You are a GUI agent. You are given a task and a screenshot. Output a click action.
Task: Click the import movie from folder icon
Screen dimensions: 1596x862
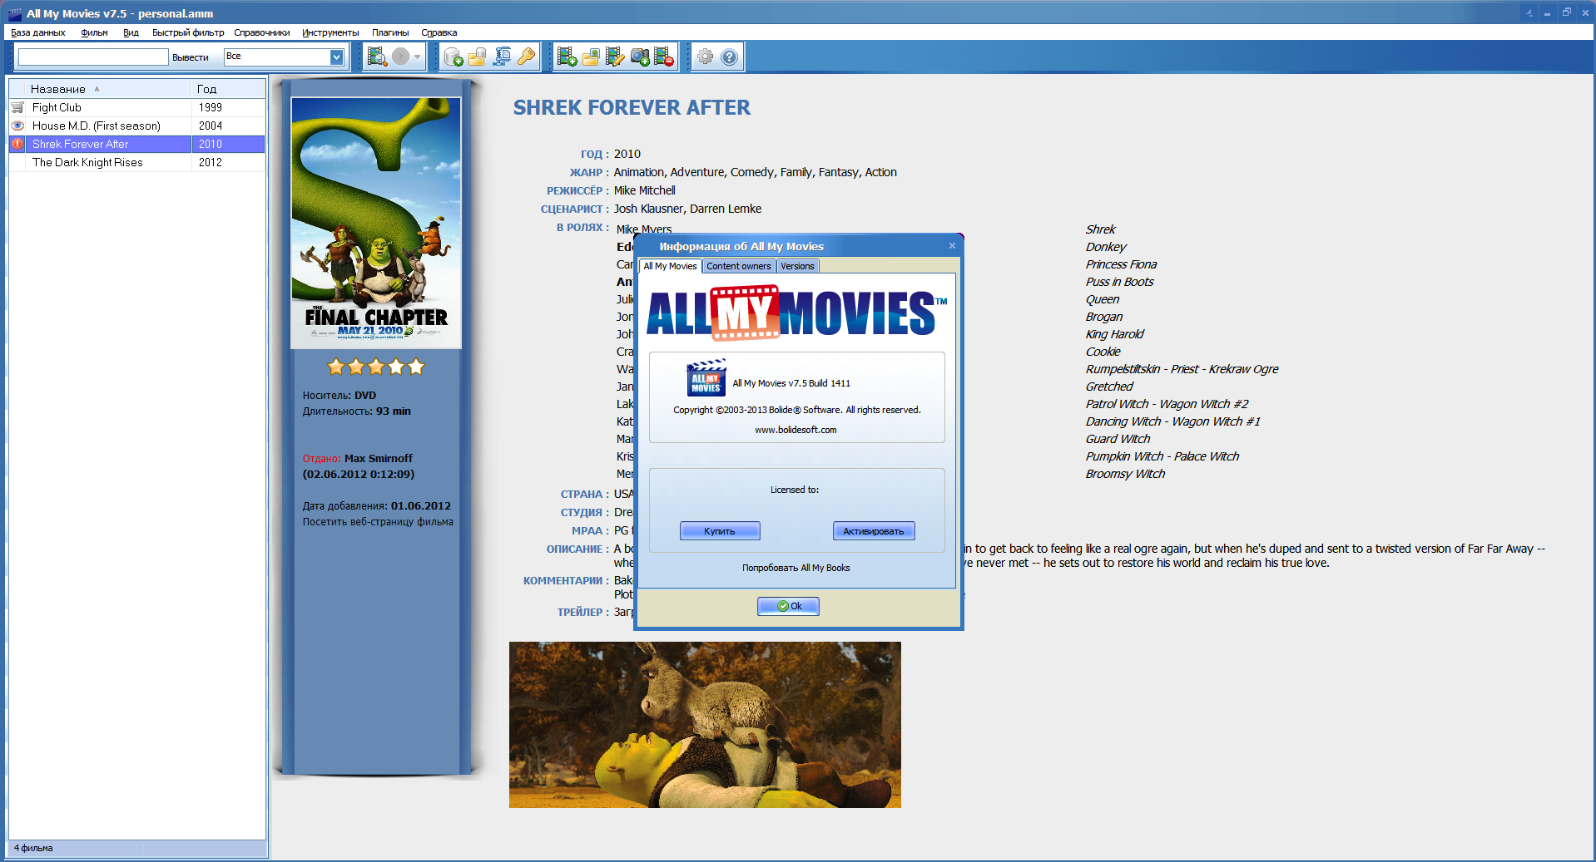pyautogui.click(x=592, y=57)
